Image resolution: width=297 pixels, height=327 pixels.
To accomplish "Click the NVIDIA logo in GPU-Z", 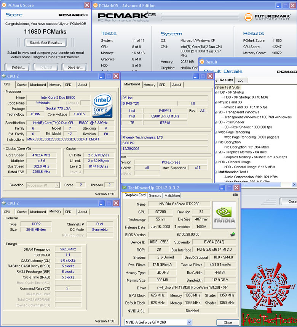I will point(224,215).
